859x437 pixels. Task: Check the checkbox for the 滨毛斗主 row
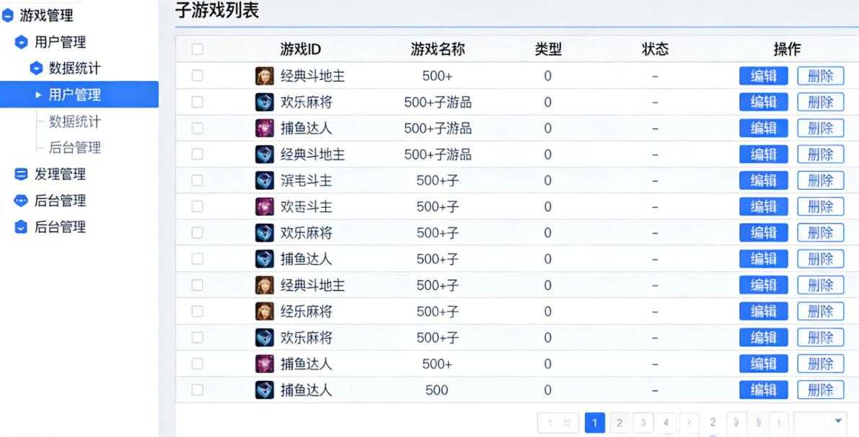198,180
